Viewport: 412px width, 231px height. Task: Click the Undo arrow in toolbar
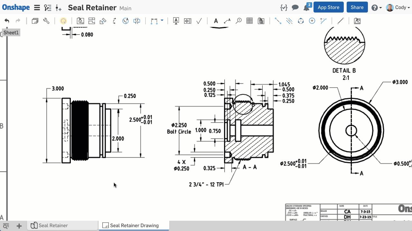pos(7,21)
